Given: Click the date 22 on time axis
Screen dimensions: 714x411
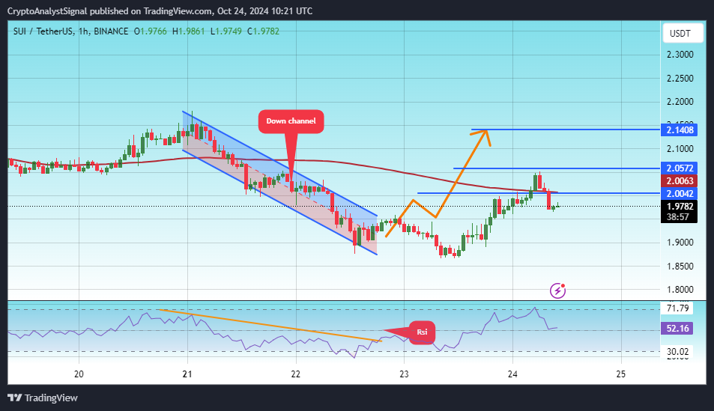Looking at the screenshot, I should click(295, 374).
